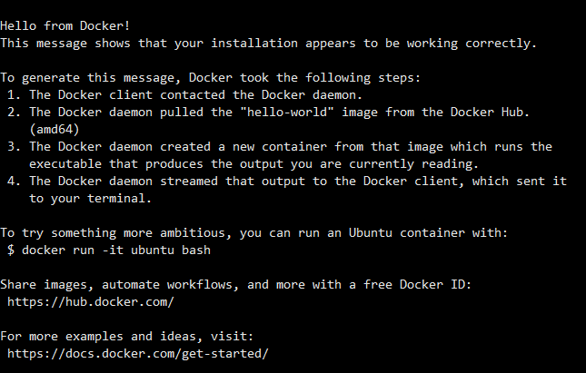Click the 'to your terminal.' continuation line
The width and height of the screenshot is (586, 373).
[x=91, y=198]
